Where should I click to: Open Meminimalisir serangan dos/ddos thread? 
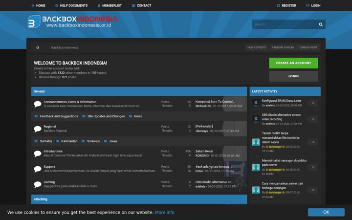point(284,163)
